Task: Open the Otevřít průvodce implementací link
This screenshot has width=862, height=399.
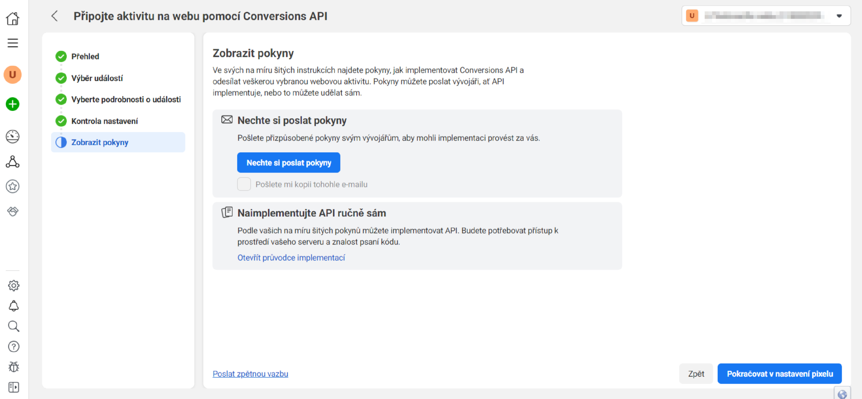Action: 291,257
